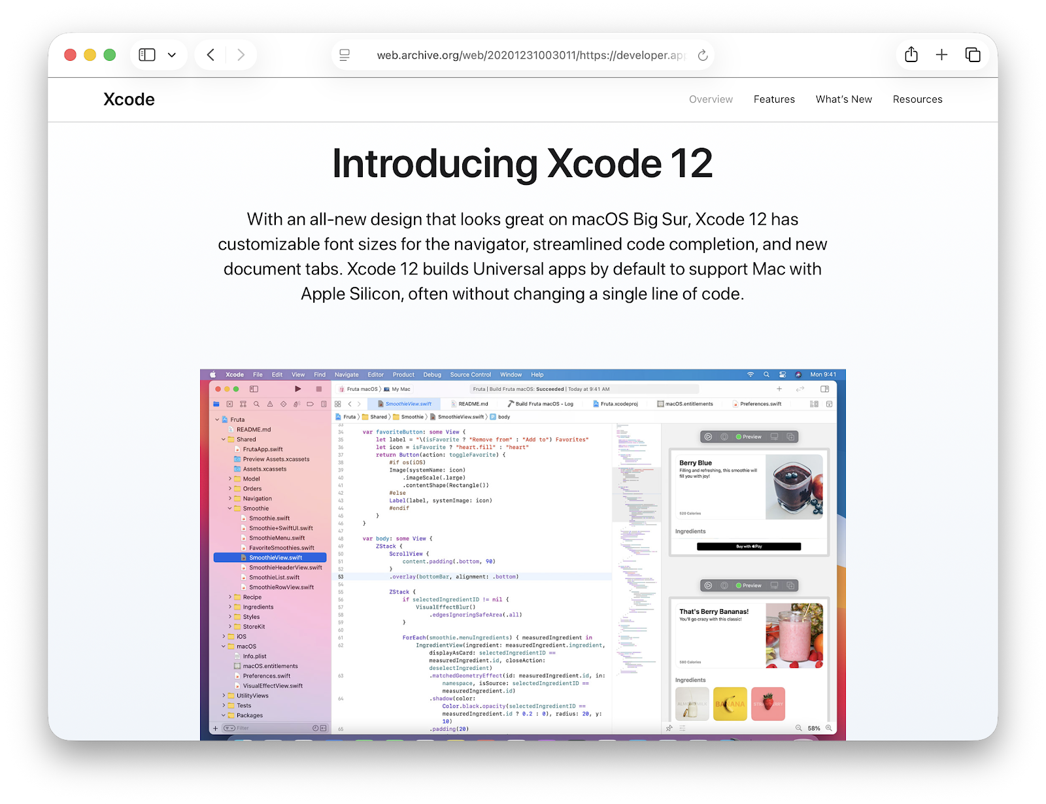This screenshot has height=804, width=1046.
Task: Click the code review arrows icon in Xcode toolbar
Action: (800, 389)
